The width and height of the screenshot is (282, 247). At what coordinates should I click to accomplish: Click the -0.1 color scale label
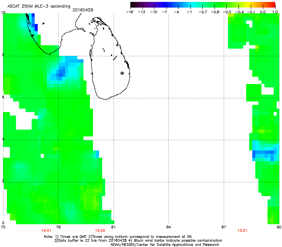click(251, 12)
